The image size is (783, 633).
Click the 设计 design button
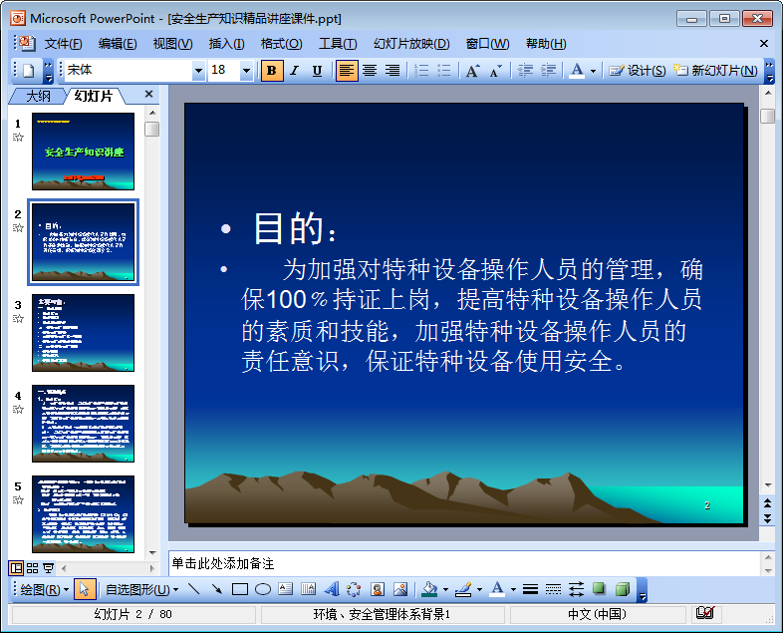[x=638, y=71]
